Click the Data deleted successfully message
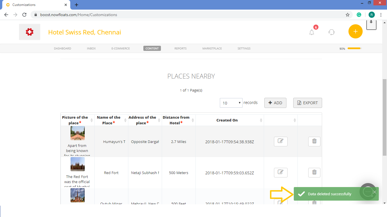Viewport: 387px width, 217px height. coord(329,194)
